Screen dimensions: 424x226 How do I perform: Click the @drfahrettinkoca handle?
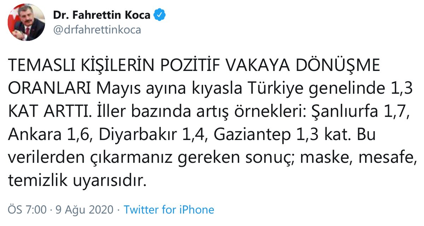click(97, 30)
